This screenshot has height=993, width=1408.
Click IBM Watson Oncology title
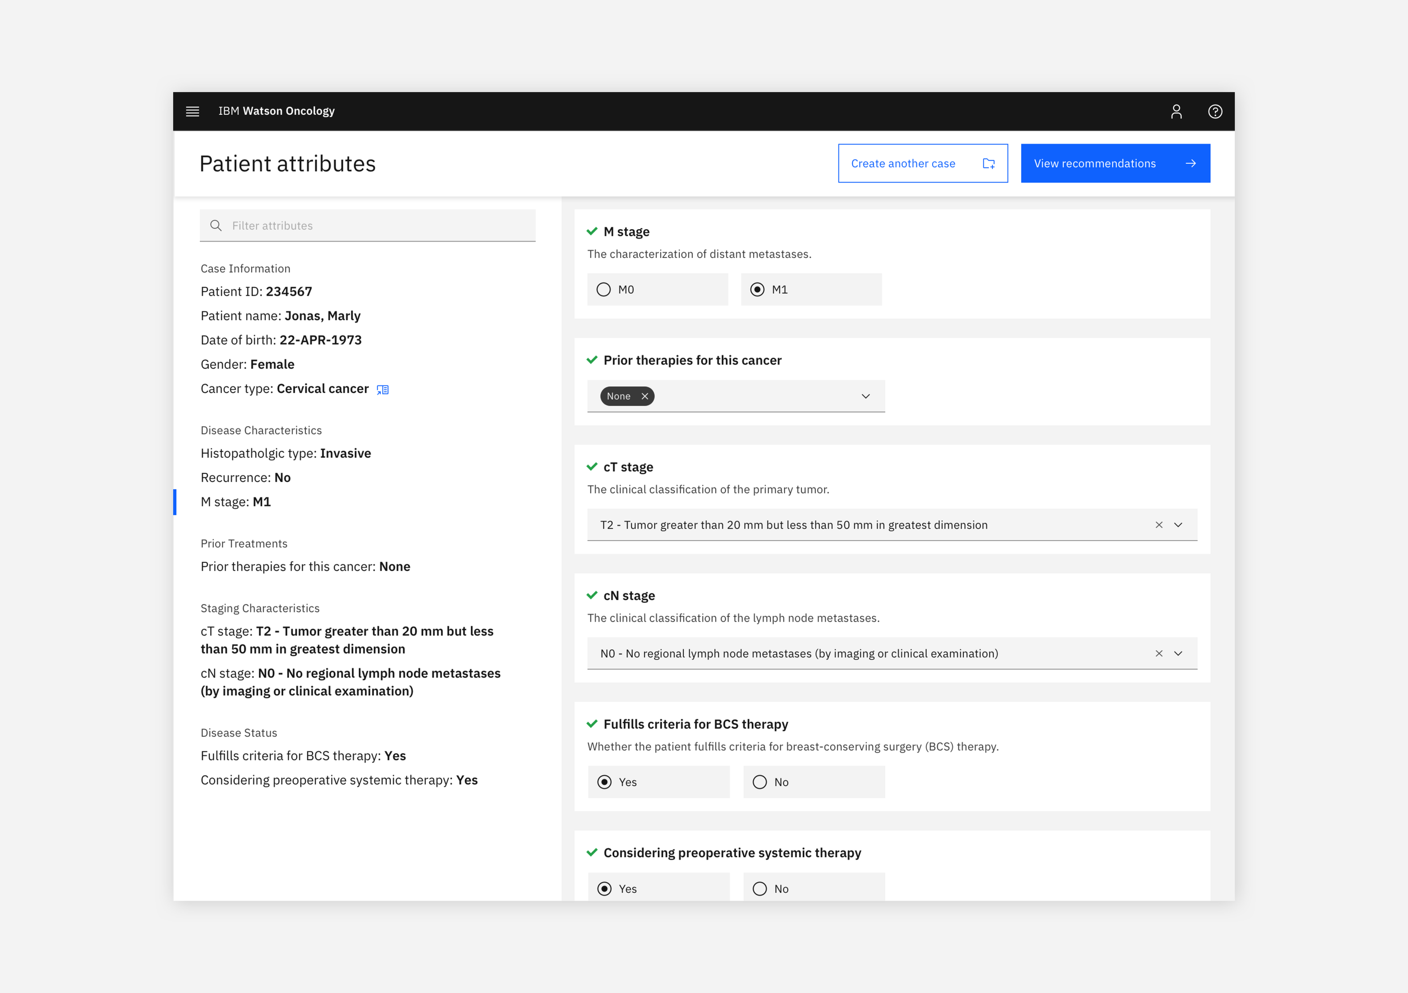tap(277, 111)
